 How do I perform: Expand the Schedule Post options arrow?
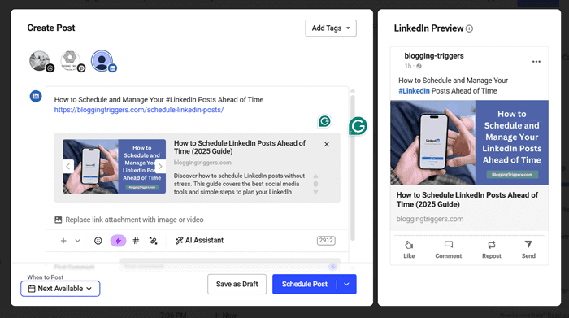pyautogui.click(x=346, y=284)
